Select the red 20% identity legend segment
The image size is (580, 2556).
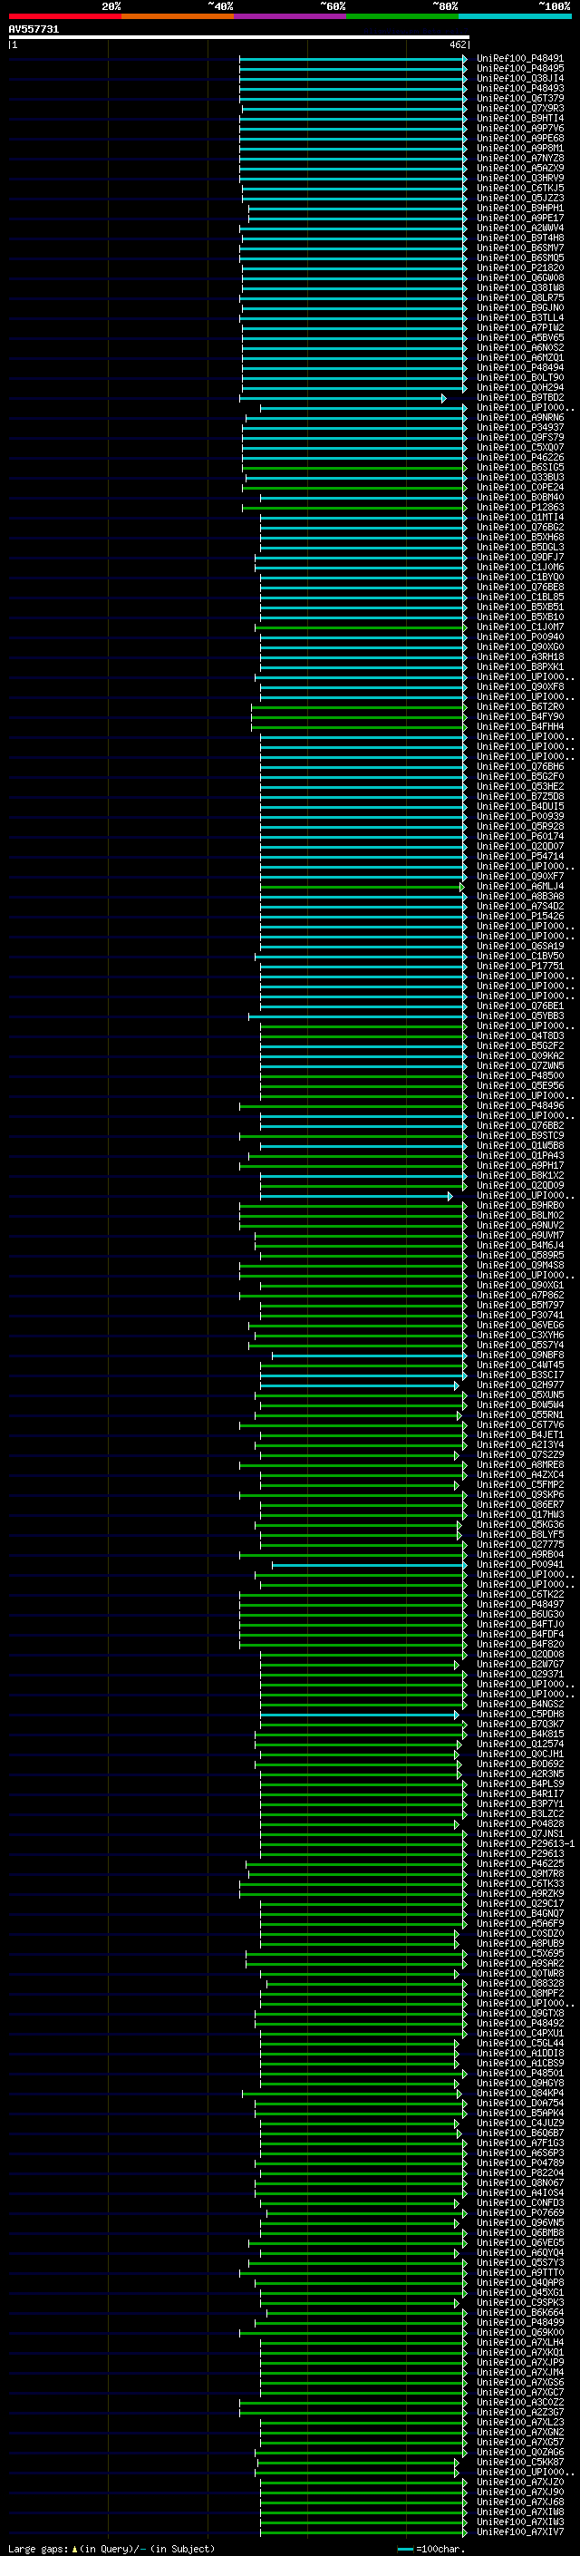[64, 16]
